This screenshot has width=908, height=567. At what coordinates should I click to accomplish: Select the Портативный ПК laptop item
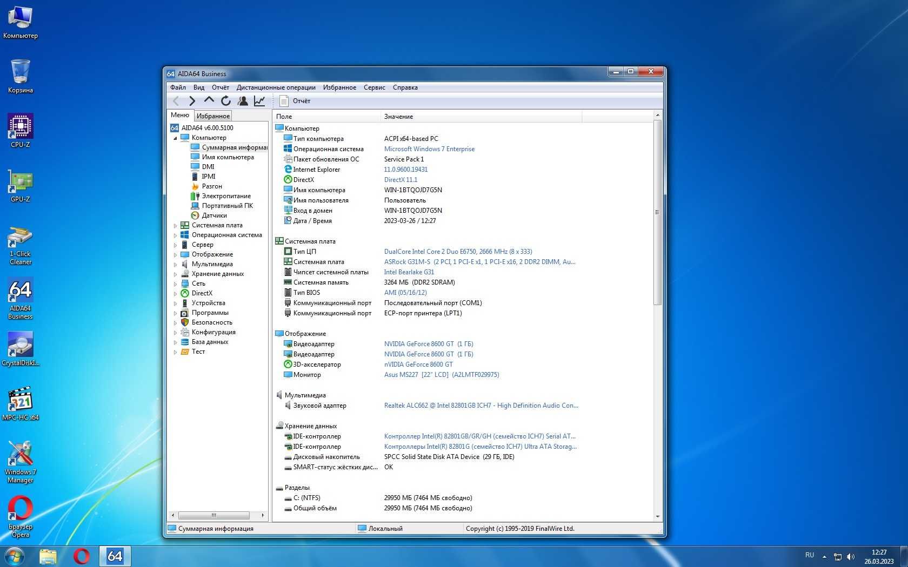click(227, 206)
